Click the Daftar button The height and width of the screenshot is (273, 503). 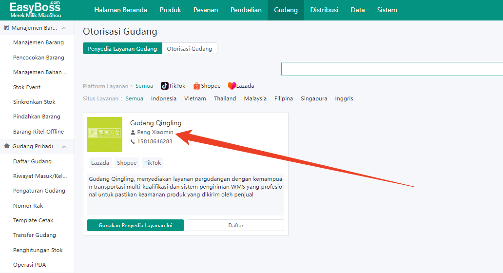coord(236,225)
